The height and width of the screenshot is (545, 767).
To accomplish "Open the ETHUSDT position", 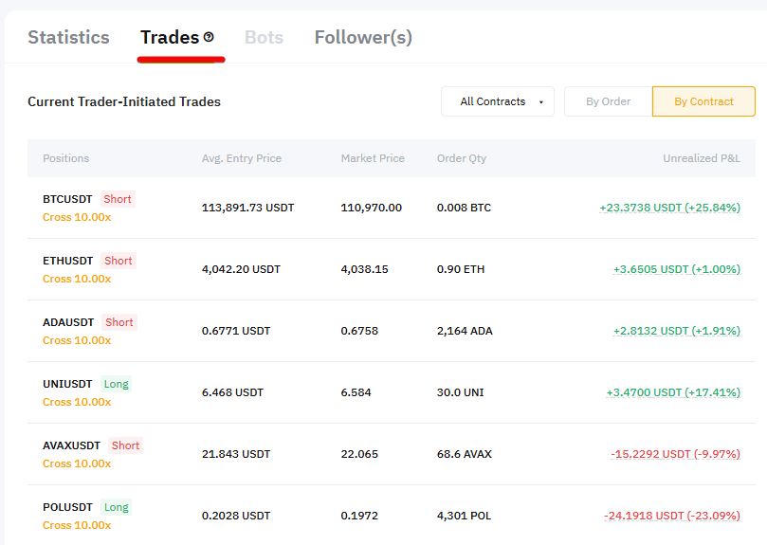I will pyautogui.click(x=68, y=261).
